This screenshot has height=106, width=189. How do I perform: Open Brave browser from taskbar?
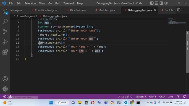pos(112,103)
